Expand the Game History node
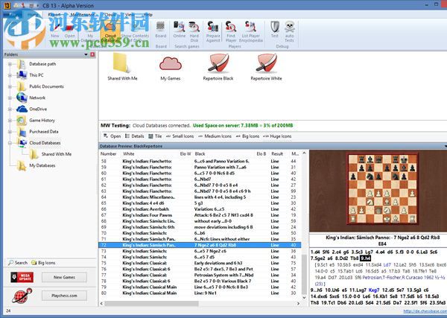Viewport: 447px width, 318px height. pos(10,120)
